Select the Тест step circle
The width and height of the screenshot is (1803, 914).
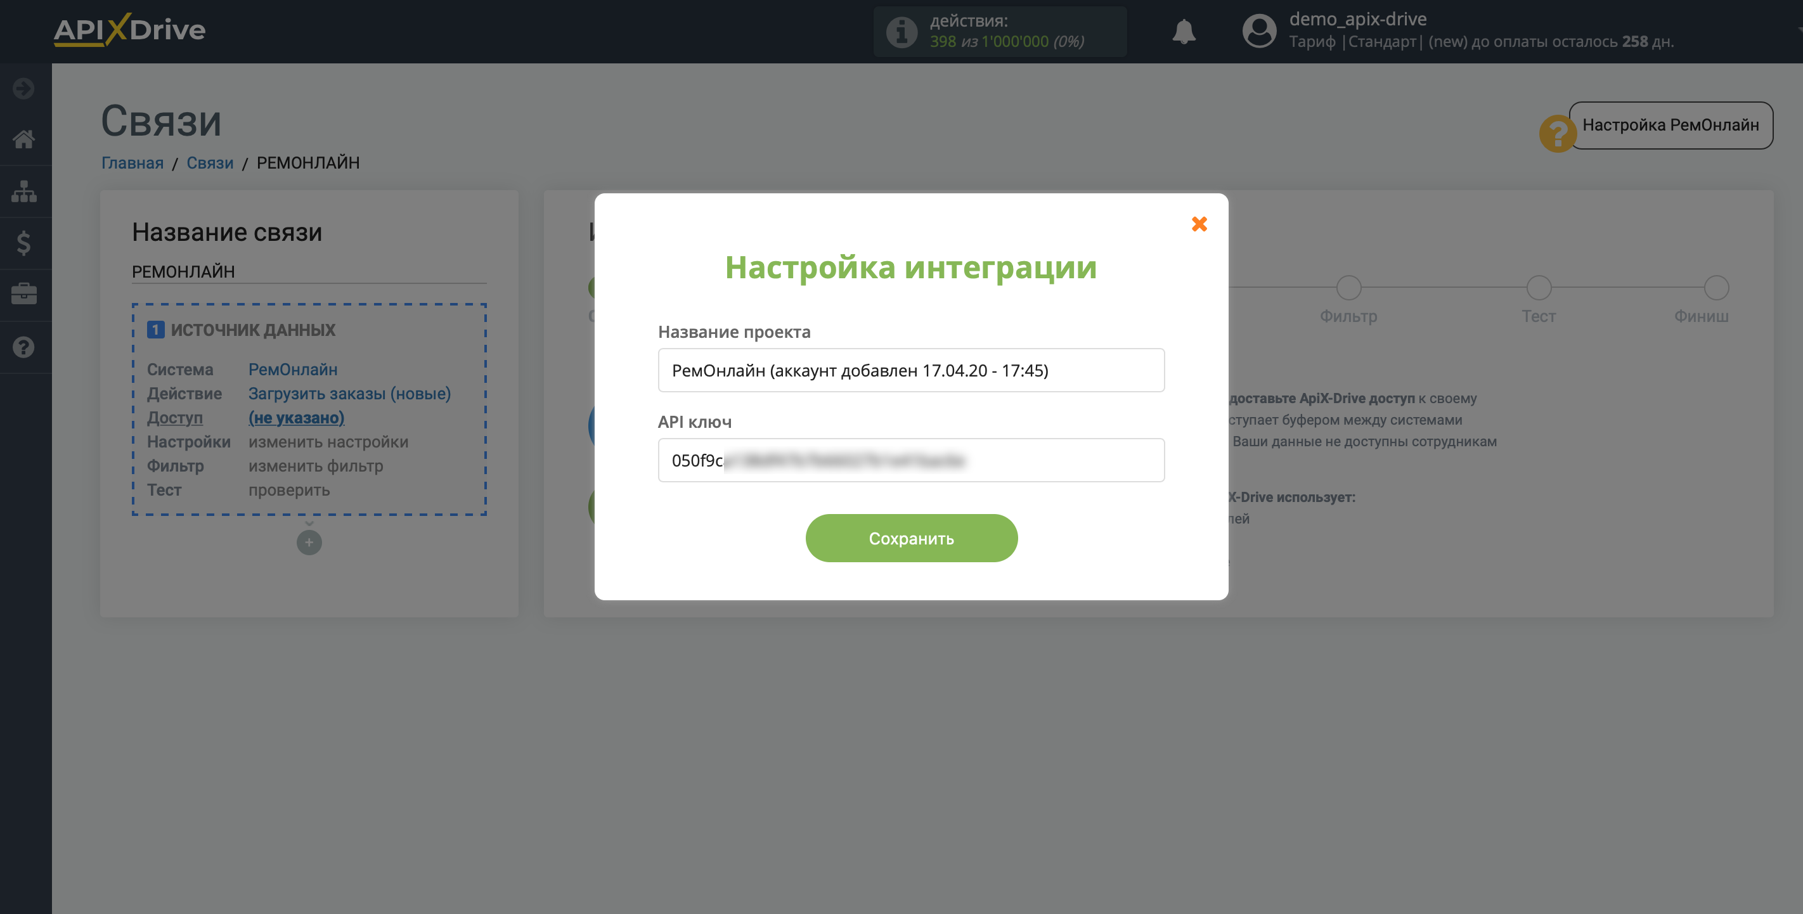click(x=1539, y=288)
